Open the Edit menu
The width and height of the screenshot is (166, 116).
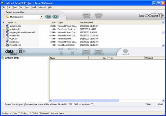(8, 7)
